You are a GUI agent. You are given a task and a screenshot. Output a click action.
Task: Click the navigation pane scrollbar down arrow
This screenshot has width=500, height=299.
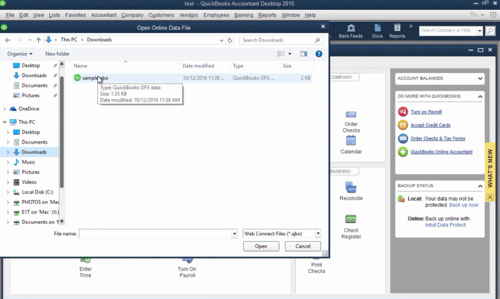[x=62, y=222]
